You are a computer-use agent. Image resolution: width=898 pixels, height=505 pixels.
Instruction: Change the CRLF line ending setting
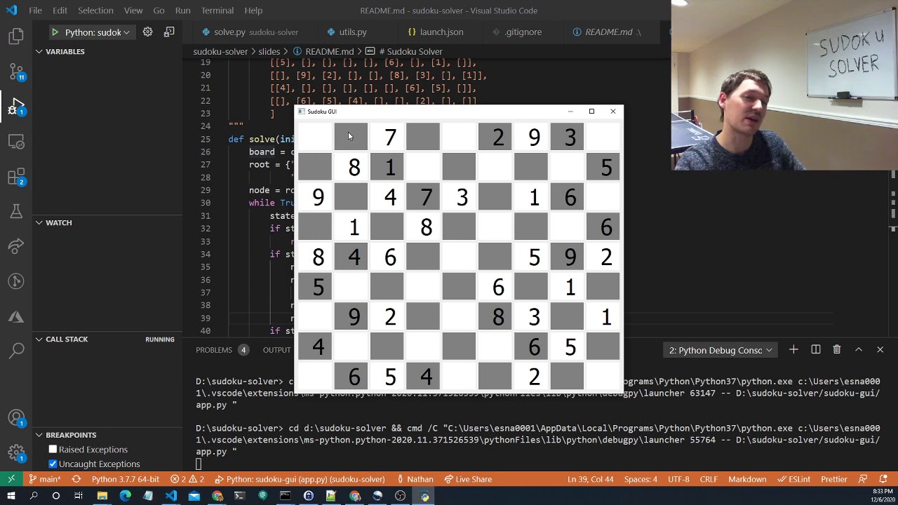pyautogui.click(x=709, y=479)
